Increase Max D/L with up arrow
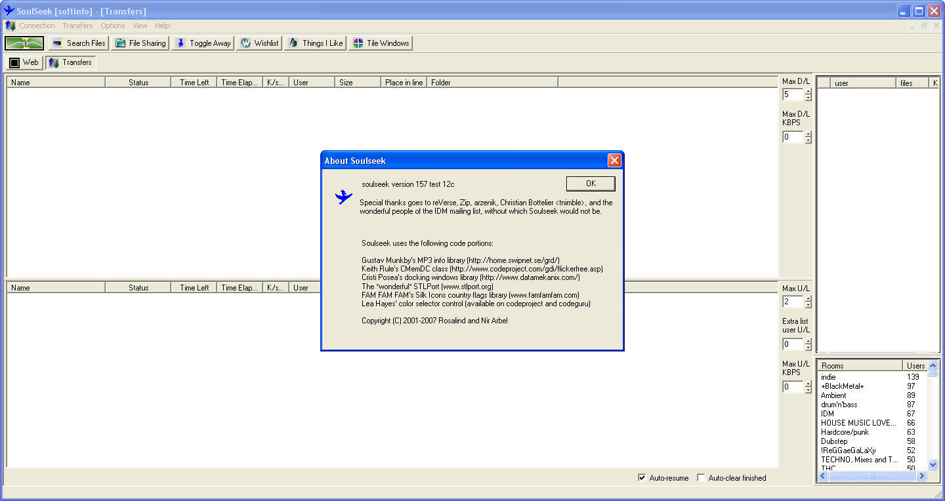 coord(808,92)
